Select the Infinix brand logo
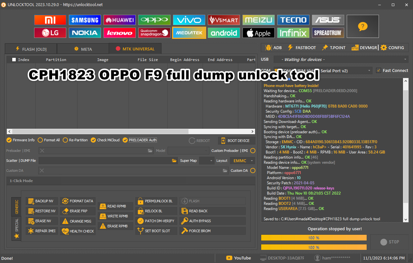The image size is (413, 263). point(293,33)
